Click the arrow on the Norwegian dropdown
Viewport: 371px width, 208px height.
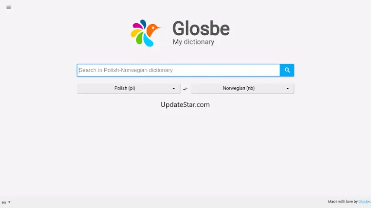[x=288, y=89]
